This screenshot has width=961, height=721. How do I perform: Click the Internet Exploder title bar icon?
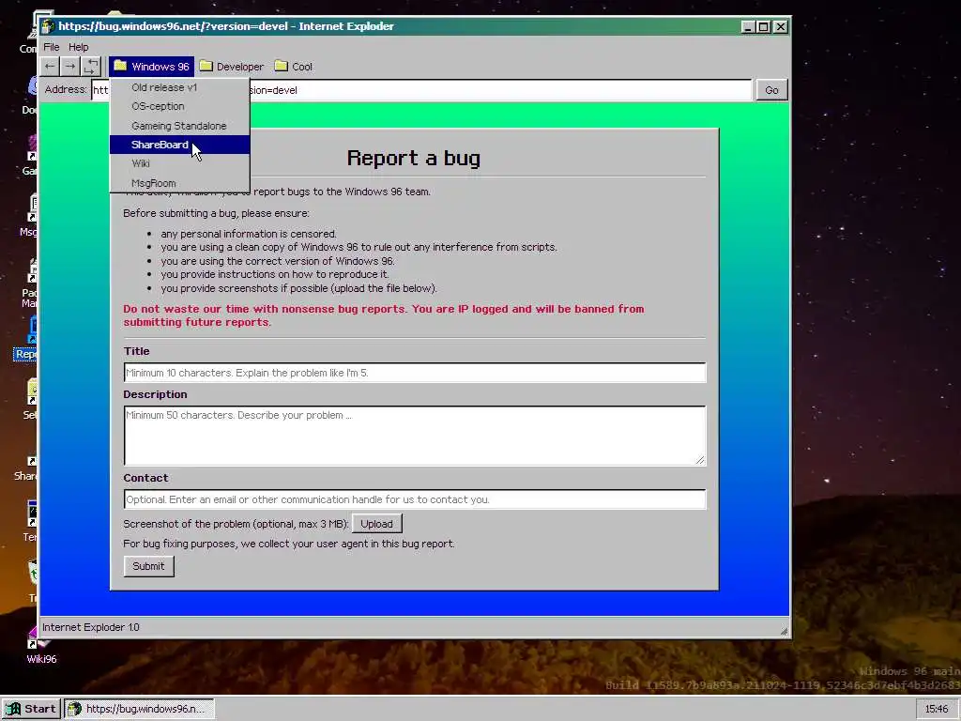48,26
